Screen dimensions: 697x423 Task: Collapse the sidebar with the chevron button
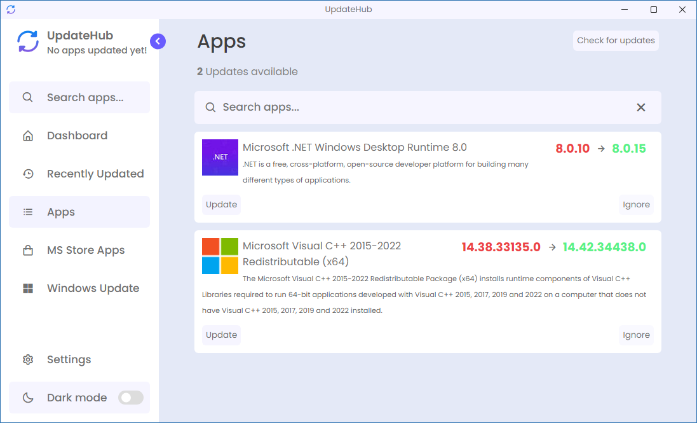point(158,41)
